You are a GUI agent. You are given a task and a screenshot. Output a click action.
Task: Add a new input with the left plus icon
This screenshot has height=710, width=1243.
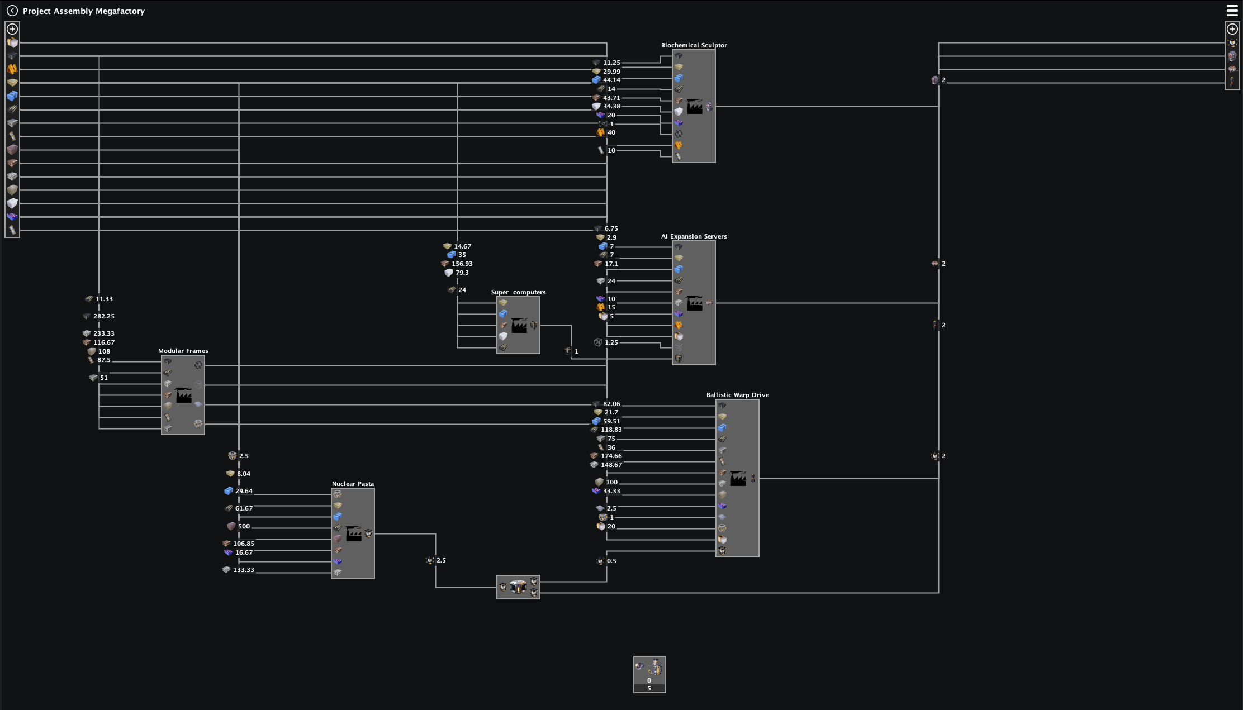pos(12,29)
